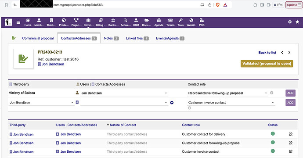Image resolution: width=303 pixels, height=158 pixels.
Task: Open the empty contacts/addresses dropdown
Action: pos(124,103)
